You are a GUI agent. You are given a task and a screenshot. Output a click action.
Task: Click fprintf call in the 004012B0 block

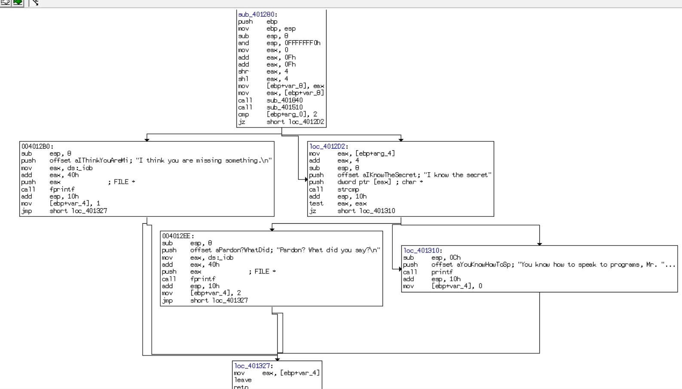pyautogui.click(x=62, y=189)
